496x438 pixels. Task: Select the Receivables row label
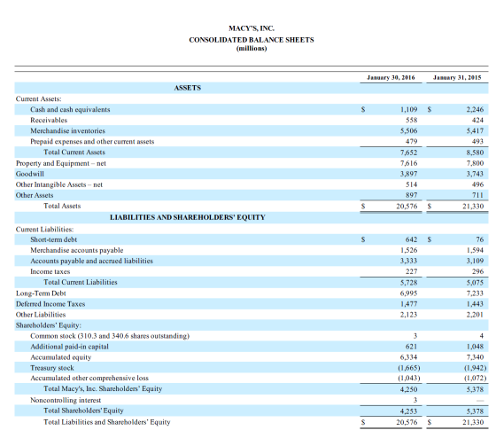click(49, 121)
